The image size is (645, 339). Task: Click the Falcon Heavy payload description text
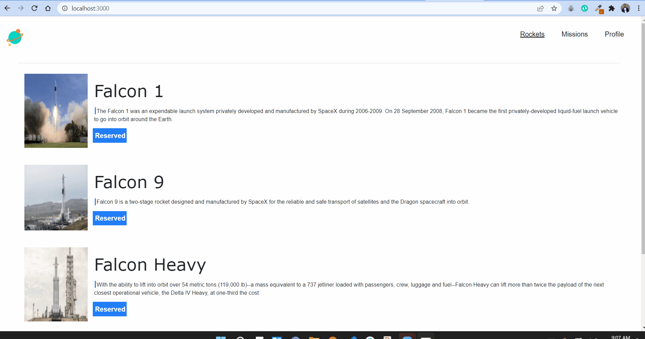click(349, 289)
